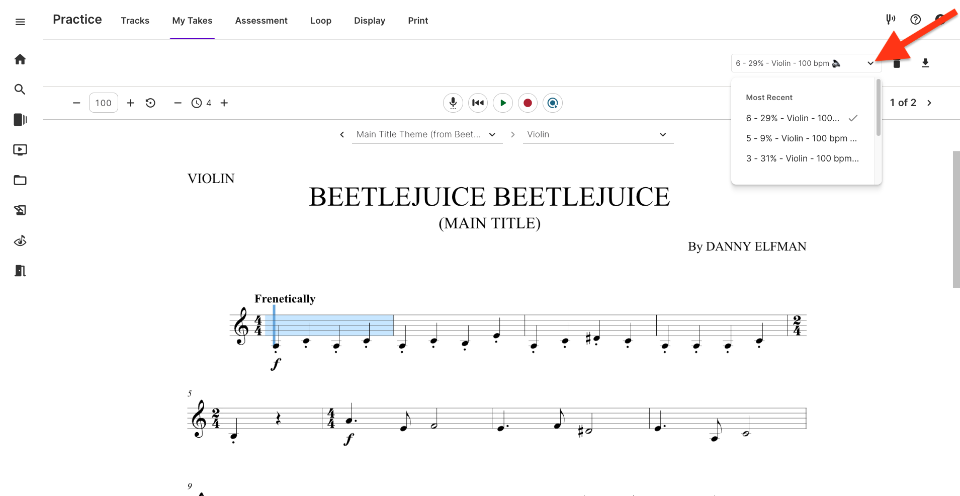Image resolution: width=960 pixels, height=496 pixels.
Task: Switch to the My Takes tab
Action: (192, 21)
